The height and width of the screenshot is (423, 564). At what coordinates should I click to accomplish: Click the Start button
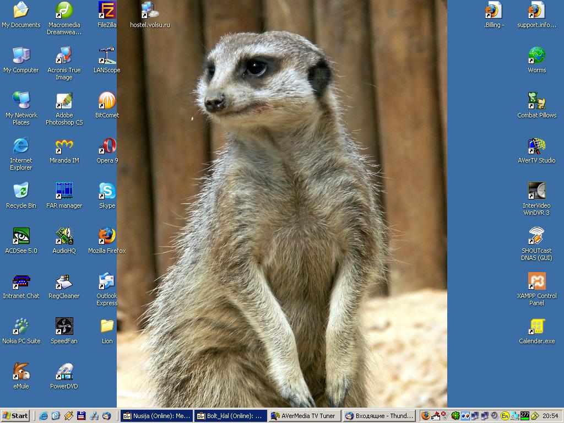15,416
